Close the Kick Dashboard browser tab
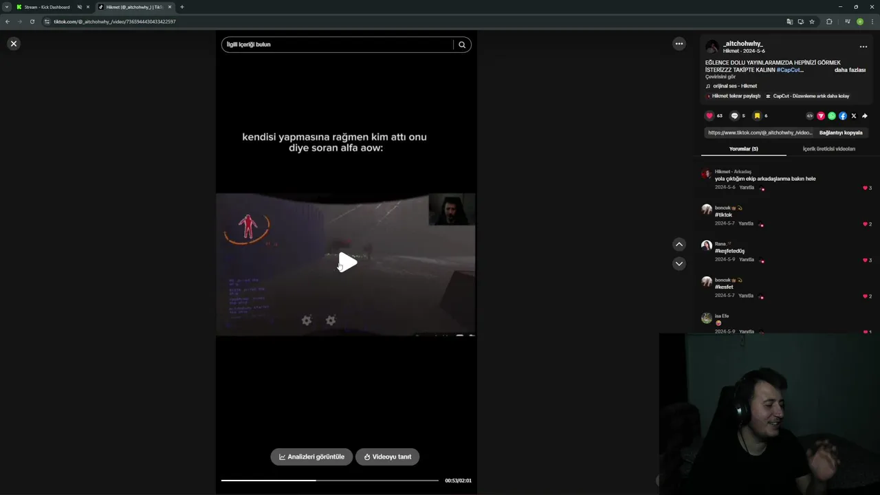This screenshot has width=880, height=495. click(x=87, y=7)
